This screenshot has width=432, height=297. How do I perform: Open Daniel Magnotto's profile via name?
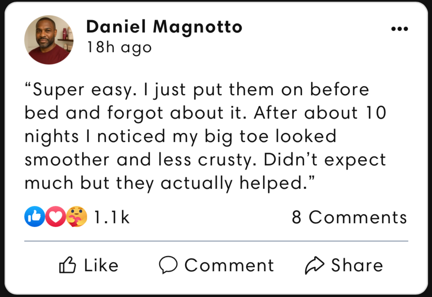164,27
